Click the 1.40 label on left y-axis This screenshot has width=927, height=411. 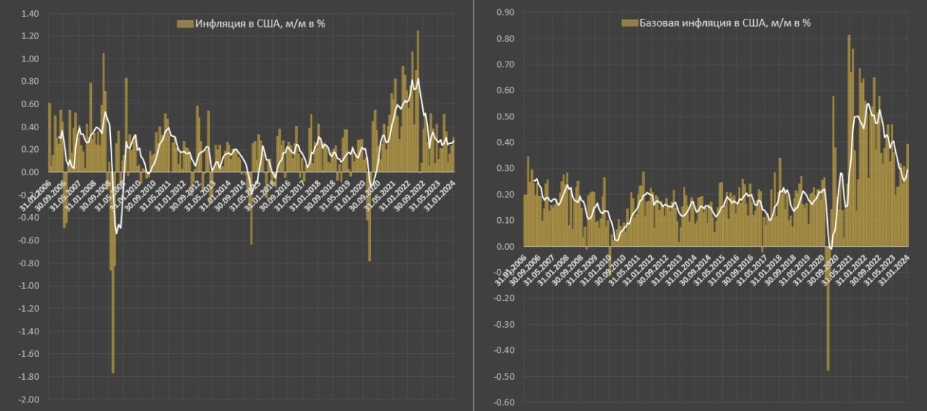click(x=30, y=14)
